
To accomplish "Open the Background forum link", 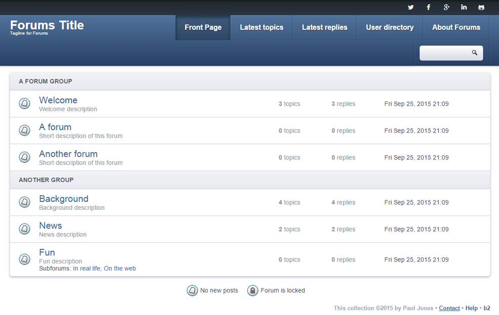I will coord(64,199).
